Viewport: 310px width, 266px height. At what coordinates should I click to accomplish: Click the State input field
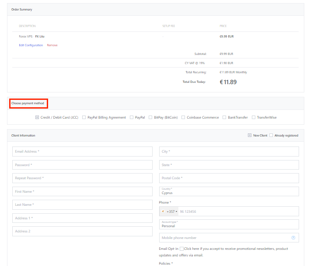(229, 165)
